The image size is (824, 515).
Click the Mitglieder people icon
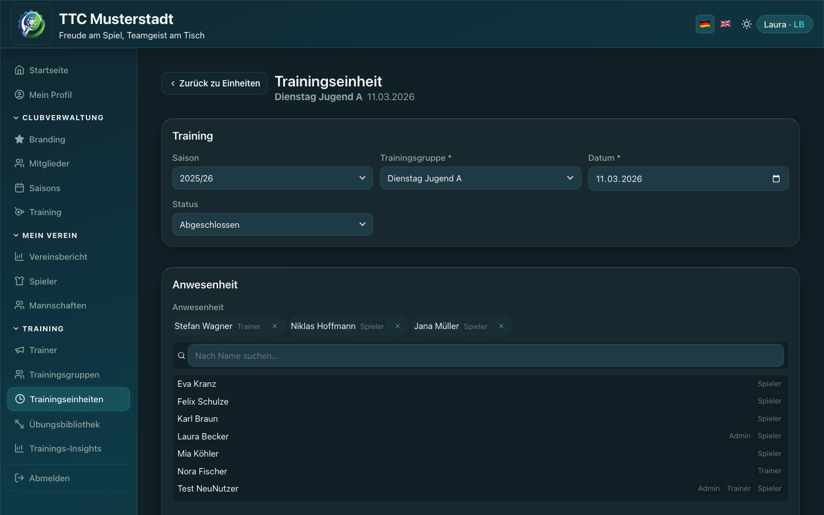click(19, 164)
